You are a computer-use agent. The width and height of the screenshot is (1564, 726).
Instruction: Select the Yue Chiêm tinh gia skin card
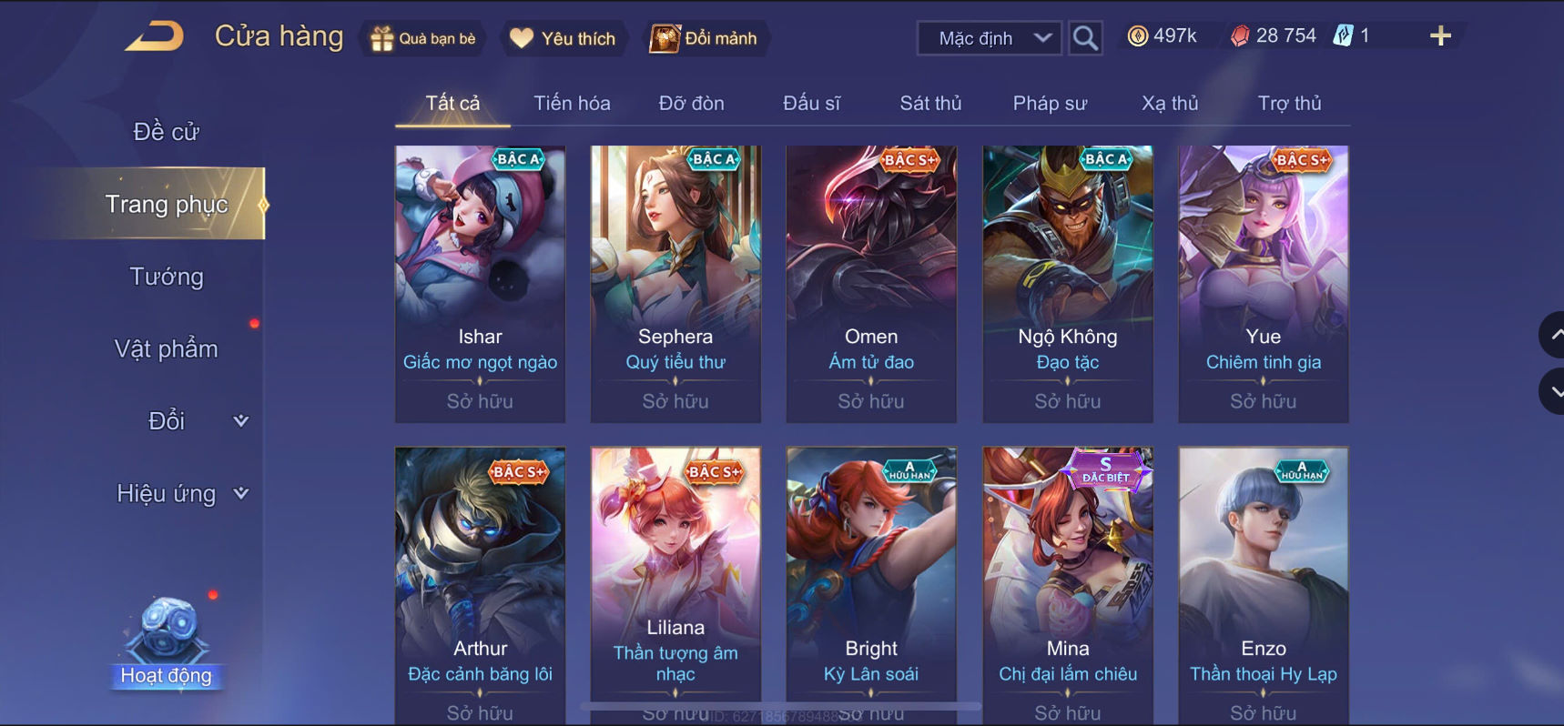(x=1264, y=284)
